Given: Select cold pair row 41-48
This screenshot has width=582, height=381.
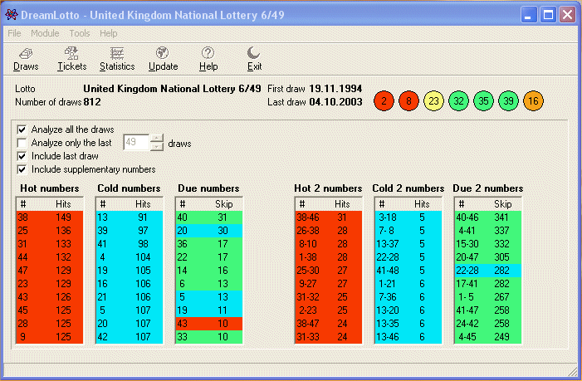Looking at the screenshot, I should (408, 271).
